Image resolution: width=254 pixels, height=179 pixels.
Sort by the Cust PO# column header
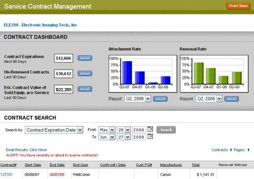[144, 165]
